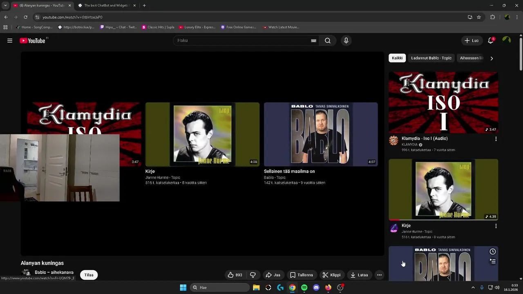Image resolution: width=523 pixels, height=294 pixels.
Task: Open Chrome tab search dropdown
Action: (x=5, y=5)
